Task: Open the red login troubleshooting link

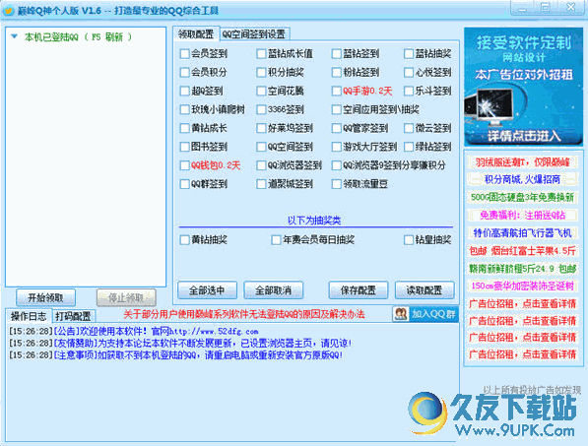Action: point(244,314)
